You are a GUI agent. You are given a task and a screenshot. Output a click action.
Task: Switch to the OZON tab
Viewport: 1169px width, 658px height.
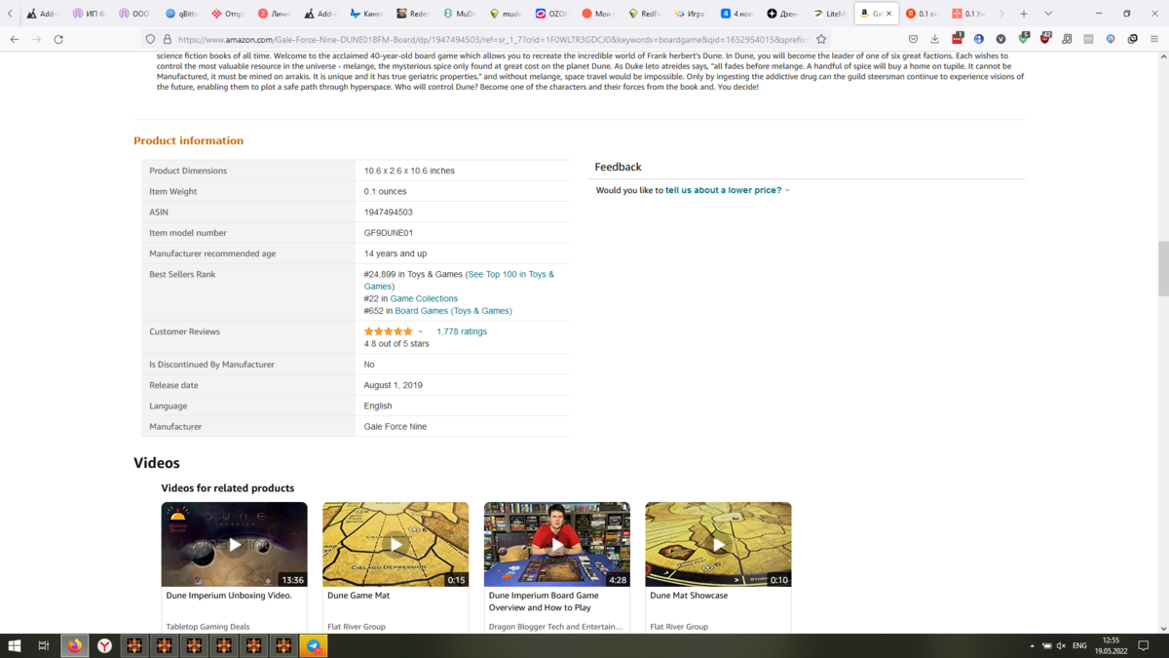coord(552,14)
